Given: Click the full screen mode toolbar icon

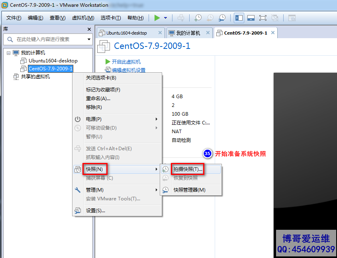Looking at the screenshot, I should [263, 18].
